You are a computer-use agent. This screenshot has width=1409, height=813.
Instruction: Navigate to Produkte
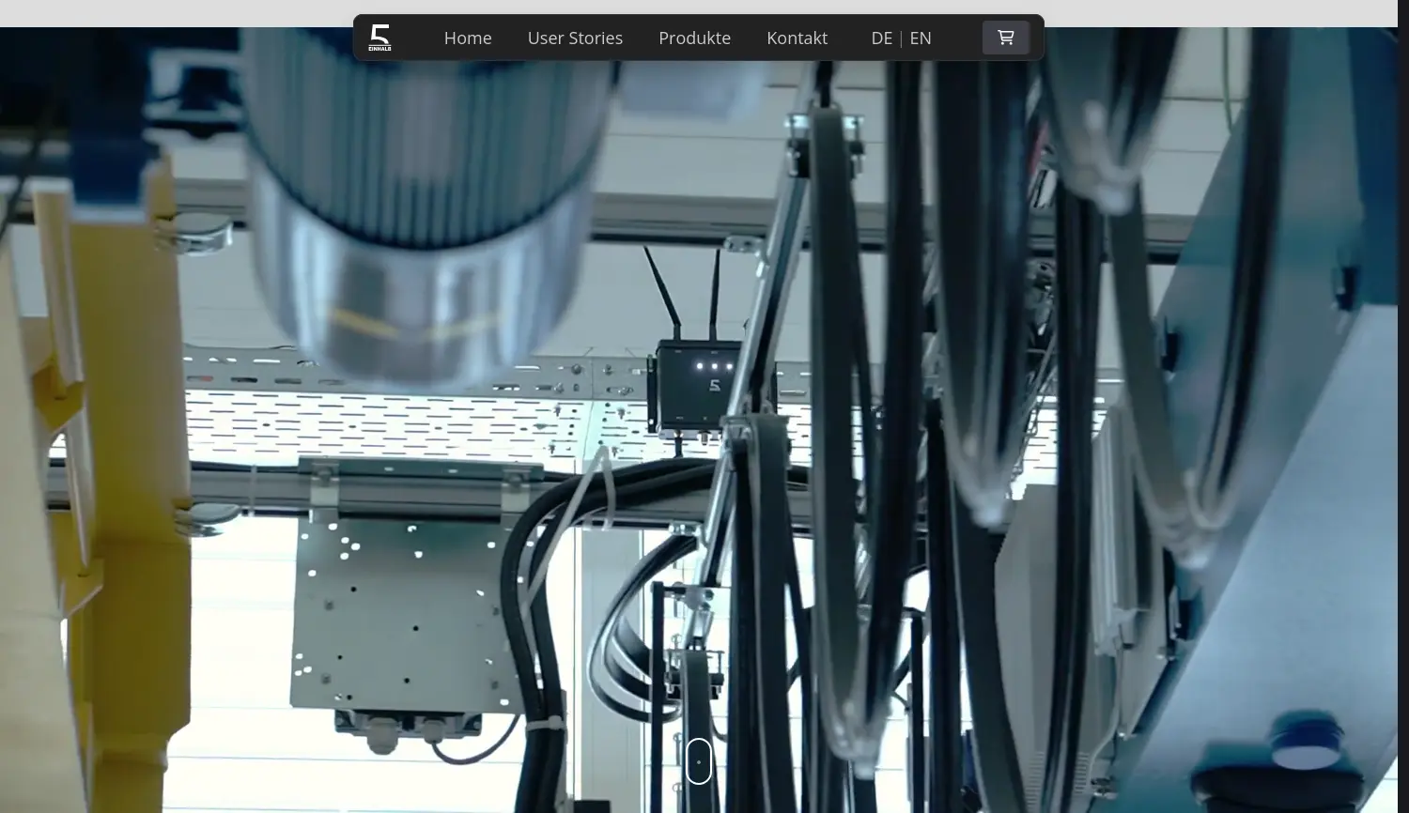pos(694,38)
